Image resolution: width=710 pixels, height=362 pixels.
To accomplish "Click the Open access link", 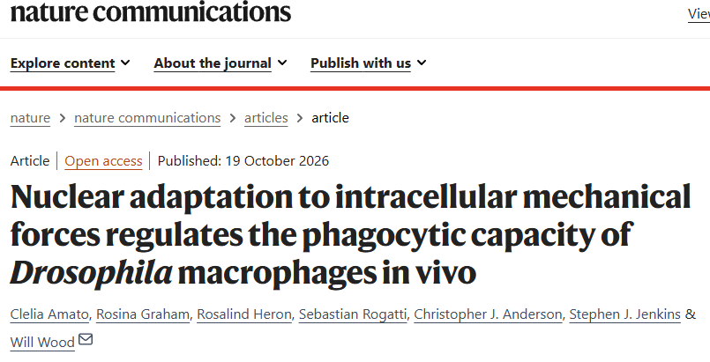I will point(103,161).
